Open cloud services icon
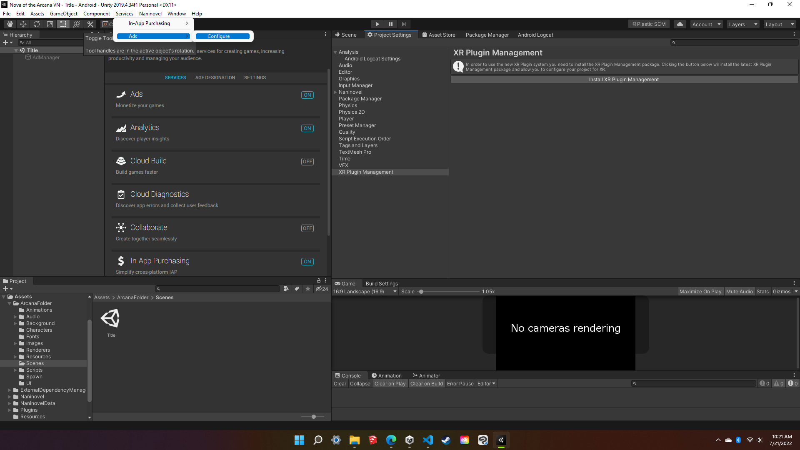 [680, 24]
